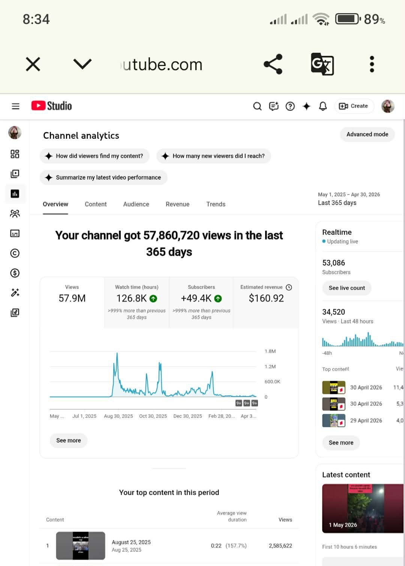Click the See live count button
The width and height of the screenshot is (405, 566).
pyautogui.click(x=347, y=288)
